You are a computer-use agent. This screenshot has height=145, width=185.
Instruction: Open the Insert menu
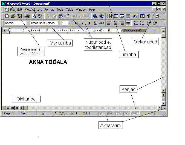tap(38, 10)
